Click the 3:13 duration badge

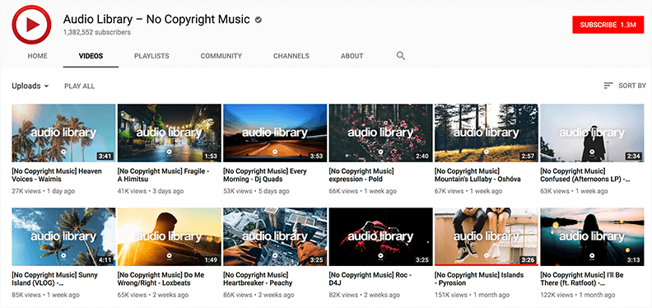tap(633, 260)
